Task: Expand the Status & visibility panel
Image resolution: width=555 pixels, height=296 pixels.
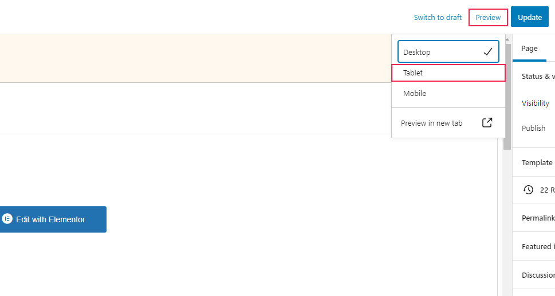Action: 538,77
